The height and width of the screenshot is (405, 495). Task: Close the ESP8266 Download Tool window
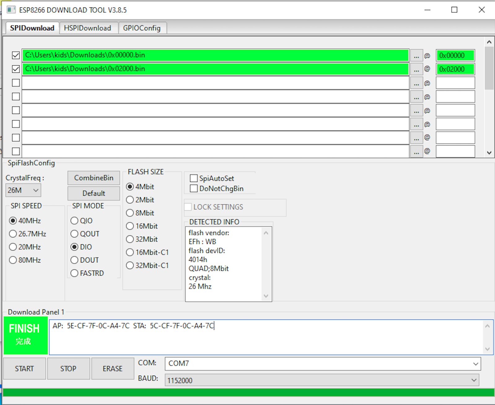tap(482, 10)
